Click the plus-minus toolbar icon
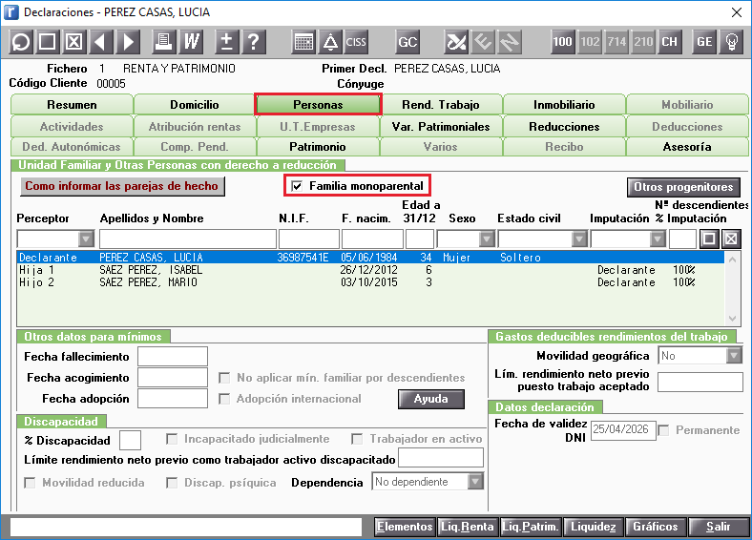This screenshot has width=752, height=540. (227, 42)
